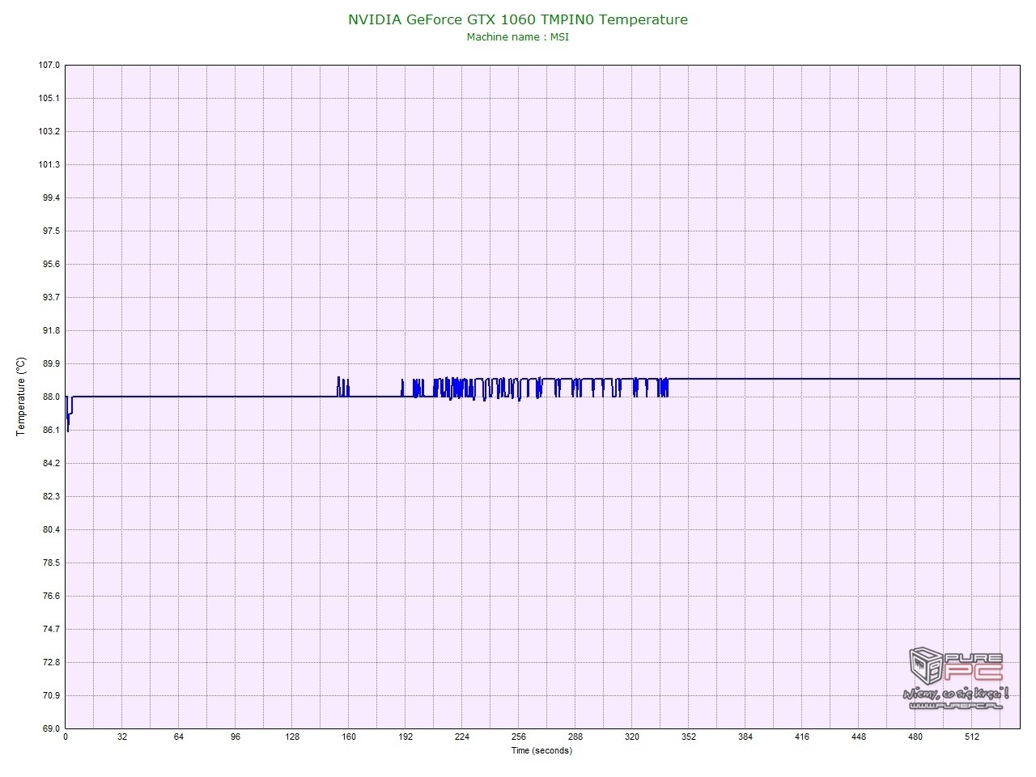The height and width of the screenshot is (777, 1036).
Task: Click the 105.1 temperature axis value
Action: click(x=49, y=98)
